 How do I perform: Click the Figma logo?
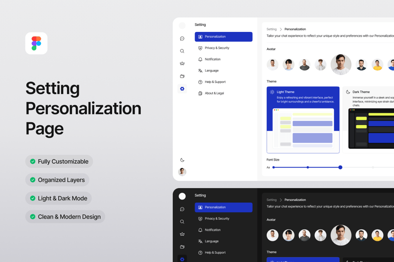pyautogui.click(x=36, y=43)
